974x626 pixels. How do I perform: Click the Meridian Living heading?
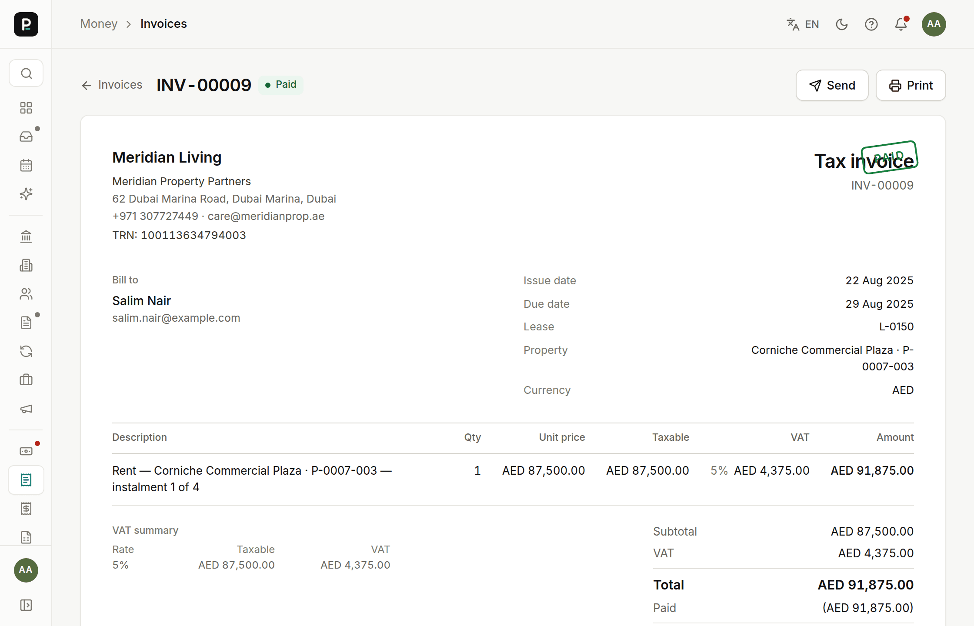pyautogui.click(x=167, y=157)
